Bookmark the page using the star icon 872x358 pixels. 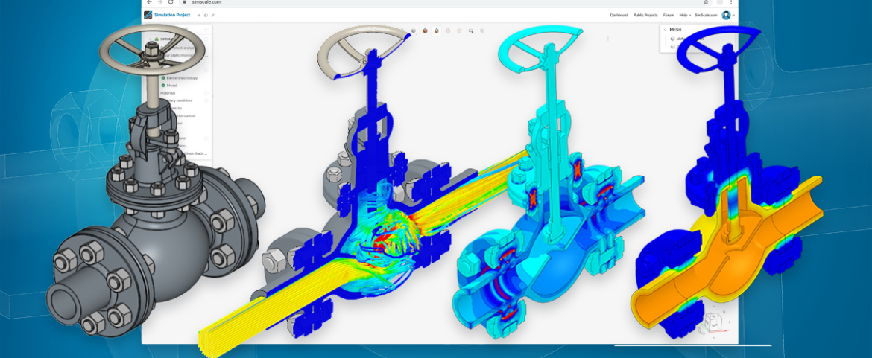(x=706, y=2)
